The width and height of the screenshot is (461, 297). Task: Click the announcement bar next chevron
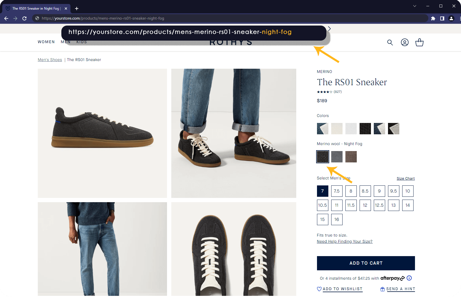click(329, 29)
